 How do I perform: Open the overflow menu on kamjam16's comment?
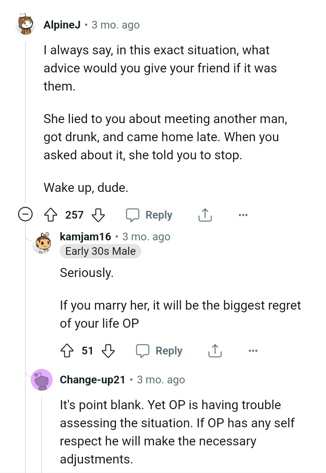point(253,351)
